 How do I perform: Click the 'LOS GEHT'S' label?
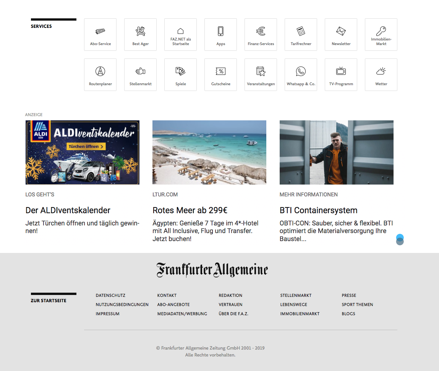(40, 194)
